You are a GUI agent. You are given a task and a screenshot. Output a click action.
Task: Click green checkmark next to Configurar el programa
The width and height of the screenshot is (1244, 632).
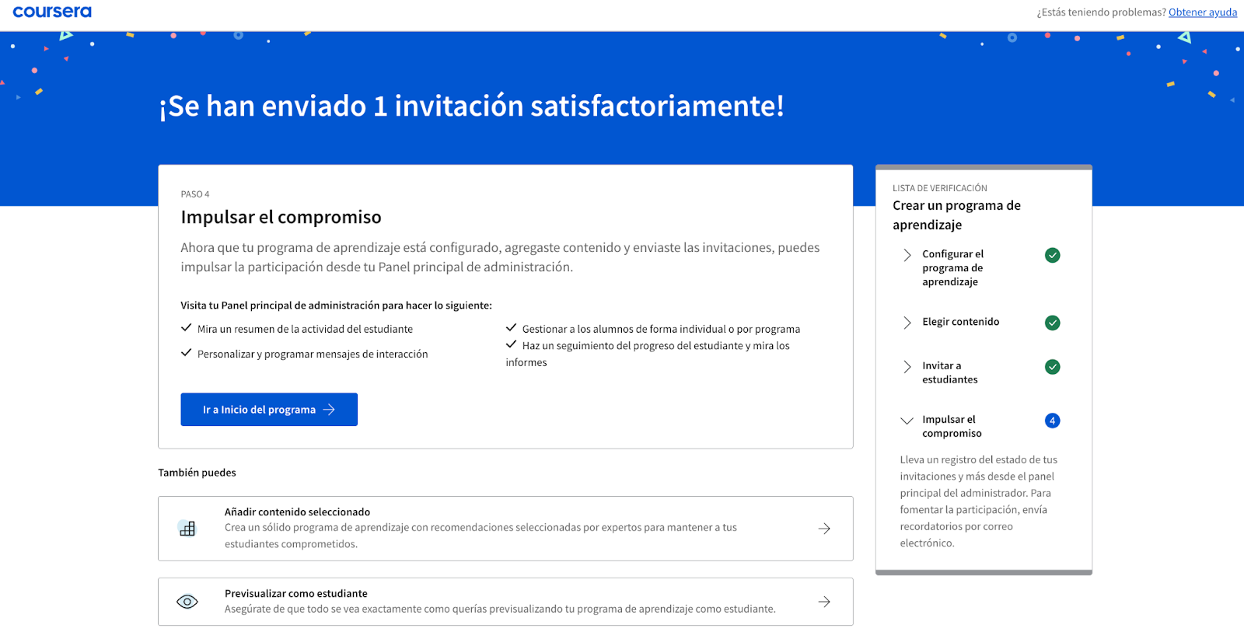click(1052, 255)
